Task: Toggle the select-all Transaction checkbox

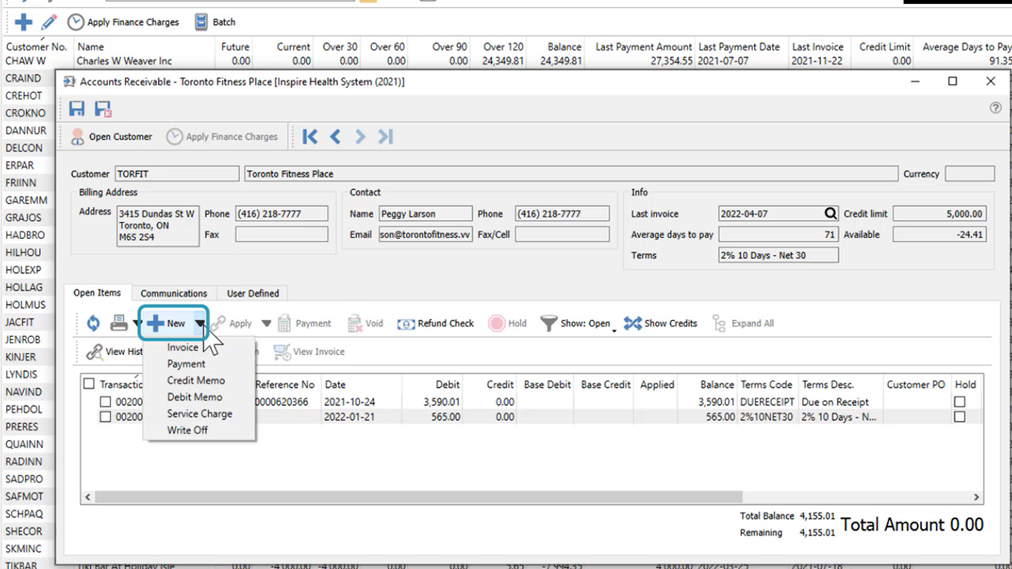Action: (x=89, y=384)
